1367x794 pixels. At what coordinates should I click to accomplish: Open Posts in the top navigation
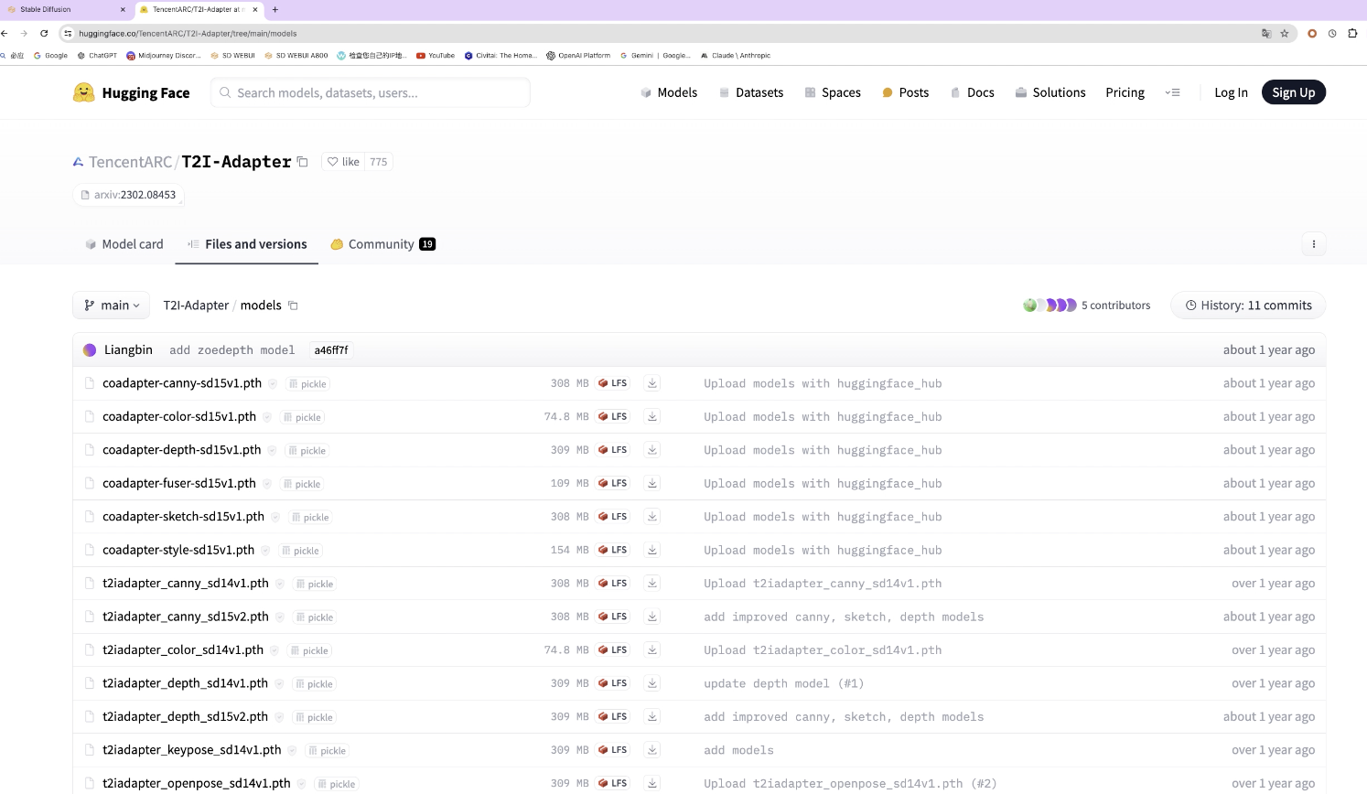905,92
